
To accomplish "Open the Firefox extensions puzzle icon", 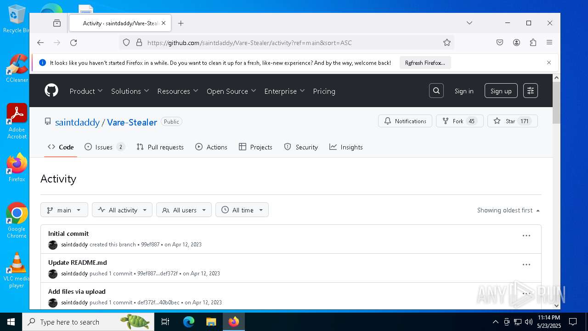I will pos(533,43).
